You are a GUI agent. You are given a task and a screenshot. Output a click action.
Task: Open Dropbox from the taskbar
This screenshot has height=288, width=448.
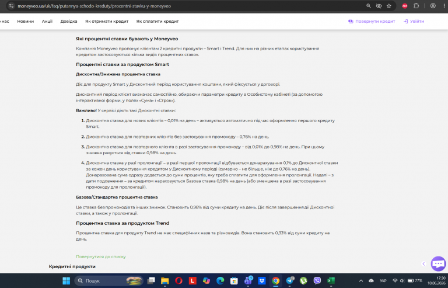pyautogui.click(x=262, y=281)
